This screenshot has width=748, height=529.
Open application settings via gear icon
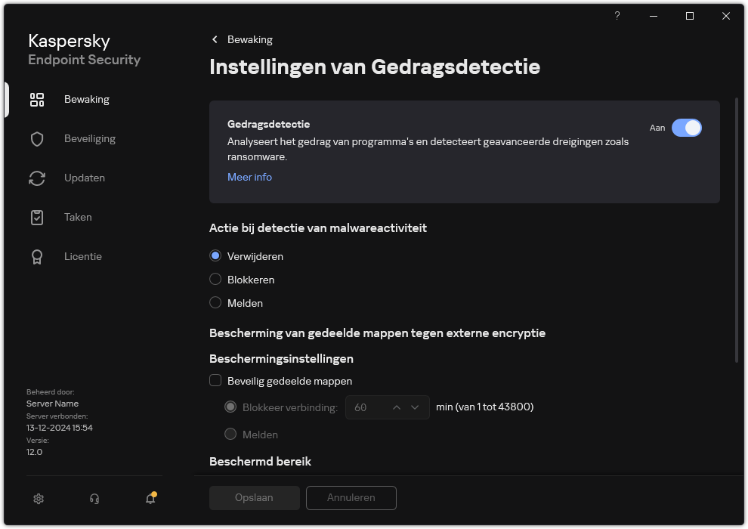[x=38, y=499]
